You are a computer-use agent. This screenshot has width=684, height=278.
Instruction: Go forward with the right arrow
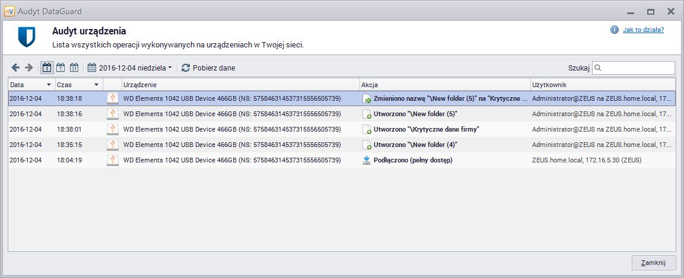coord(29,68)
